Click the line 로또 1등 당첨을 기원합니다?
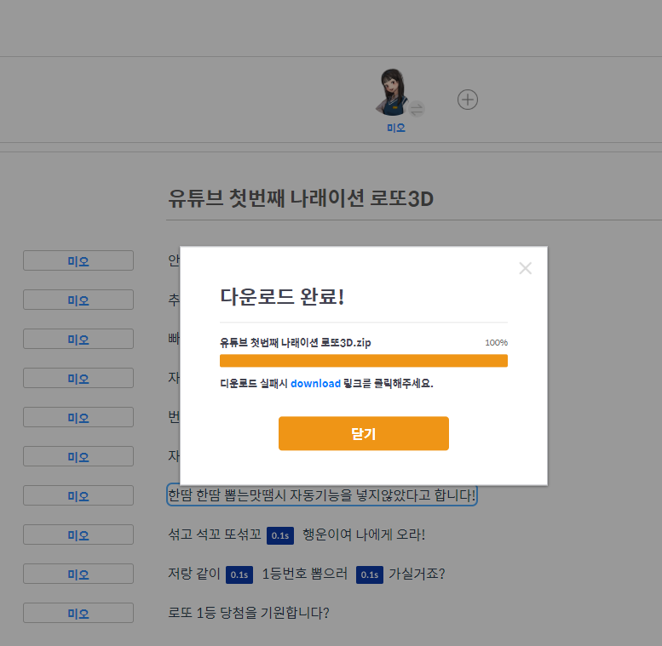This screenshot has height=646, width=662. pos(249,613)
